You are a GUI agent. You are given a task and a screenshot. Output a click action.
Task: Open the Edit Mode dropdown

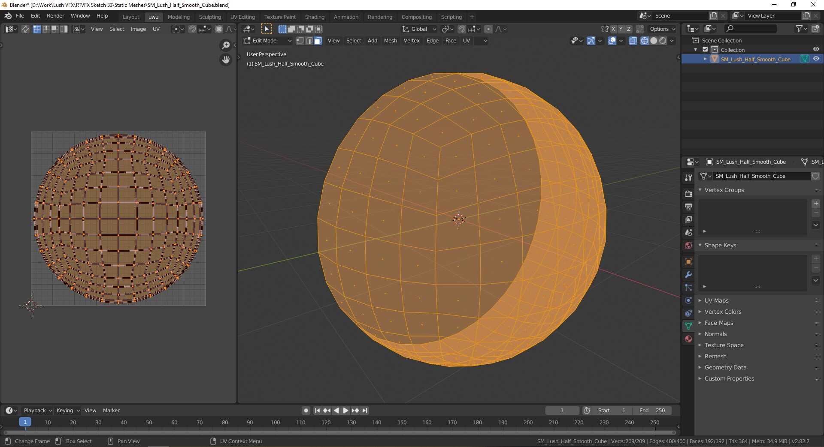coord(267,41)
